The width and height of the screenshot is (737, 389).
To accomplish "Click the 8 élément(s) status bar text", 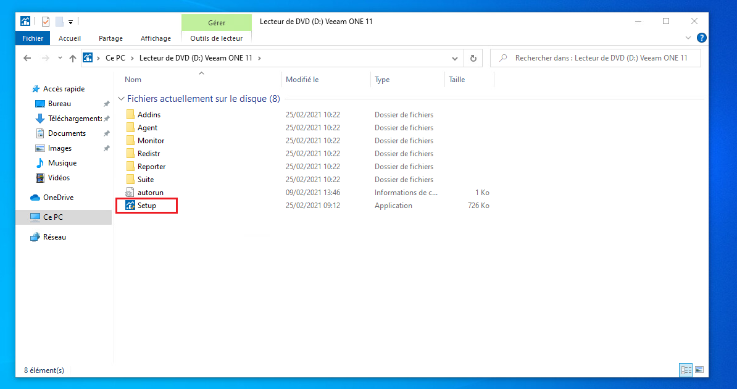I will tap(44, 370).
